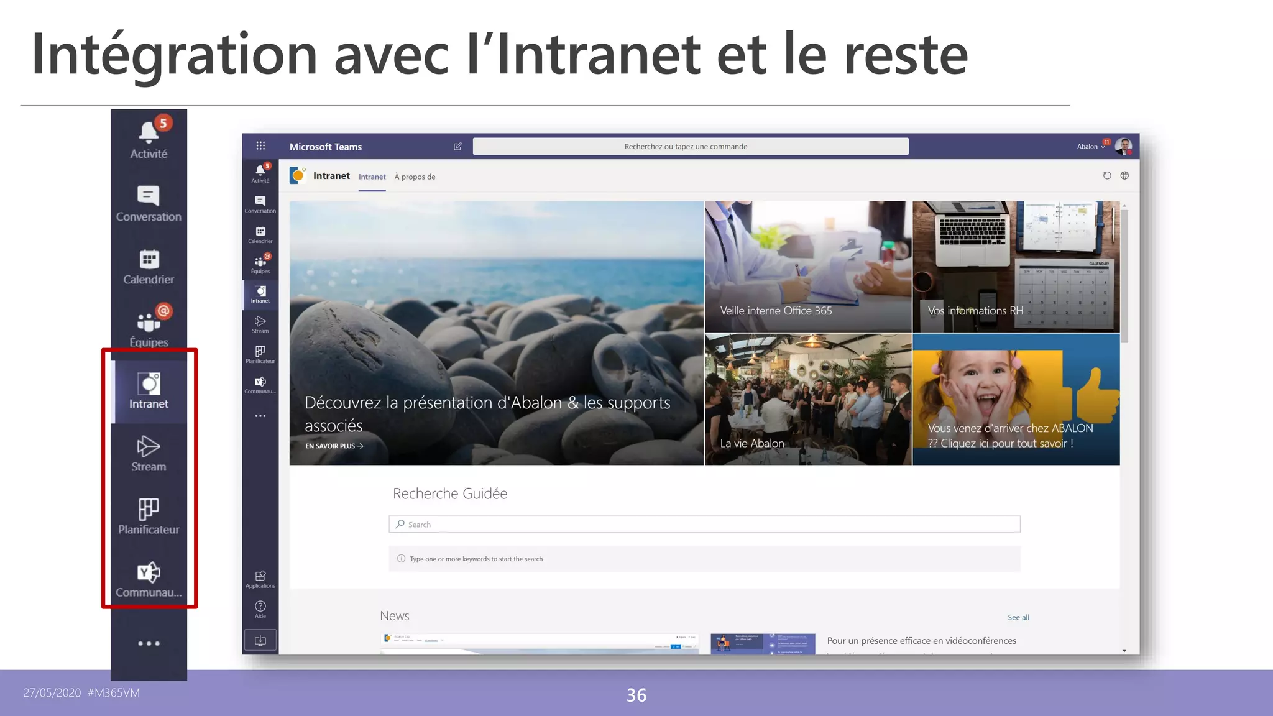Open the Veille interne Office 365 tile
This screenshot has height=716, width=1273.
[808, 266]
